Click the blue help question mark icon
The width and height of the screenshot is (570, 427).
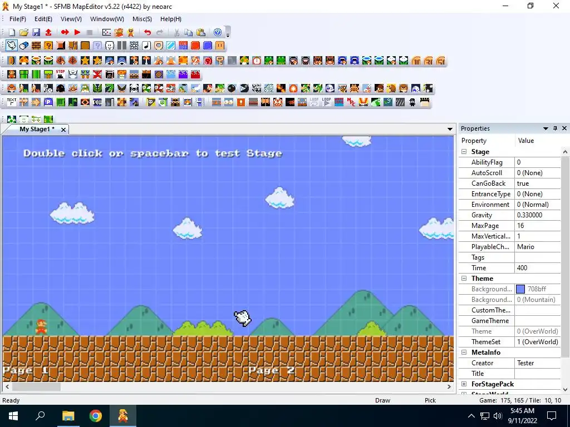point(218,32)
